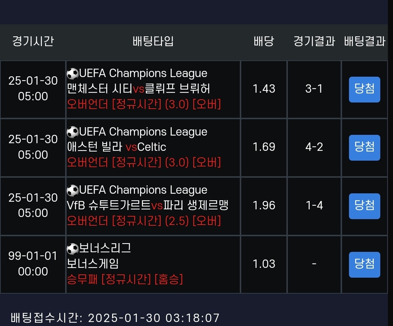Screen dimensions: 393x326
Task: Click the 1.96 odds value
Action: click(264, 206)
